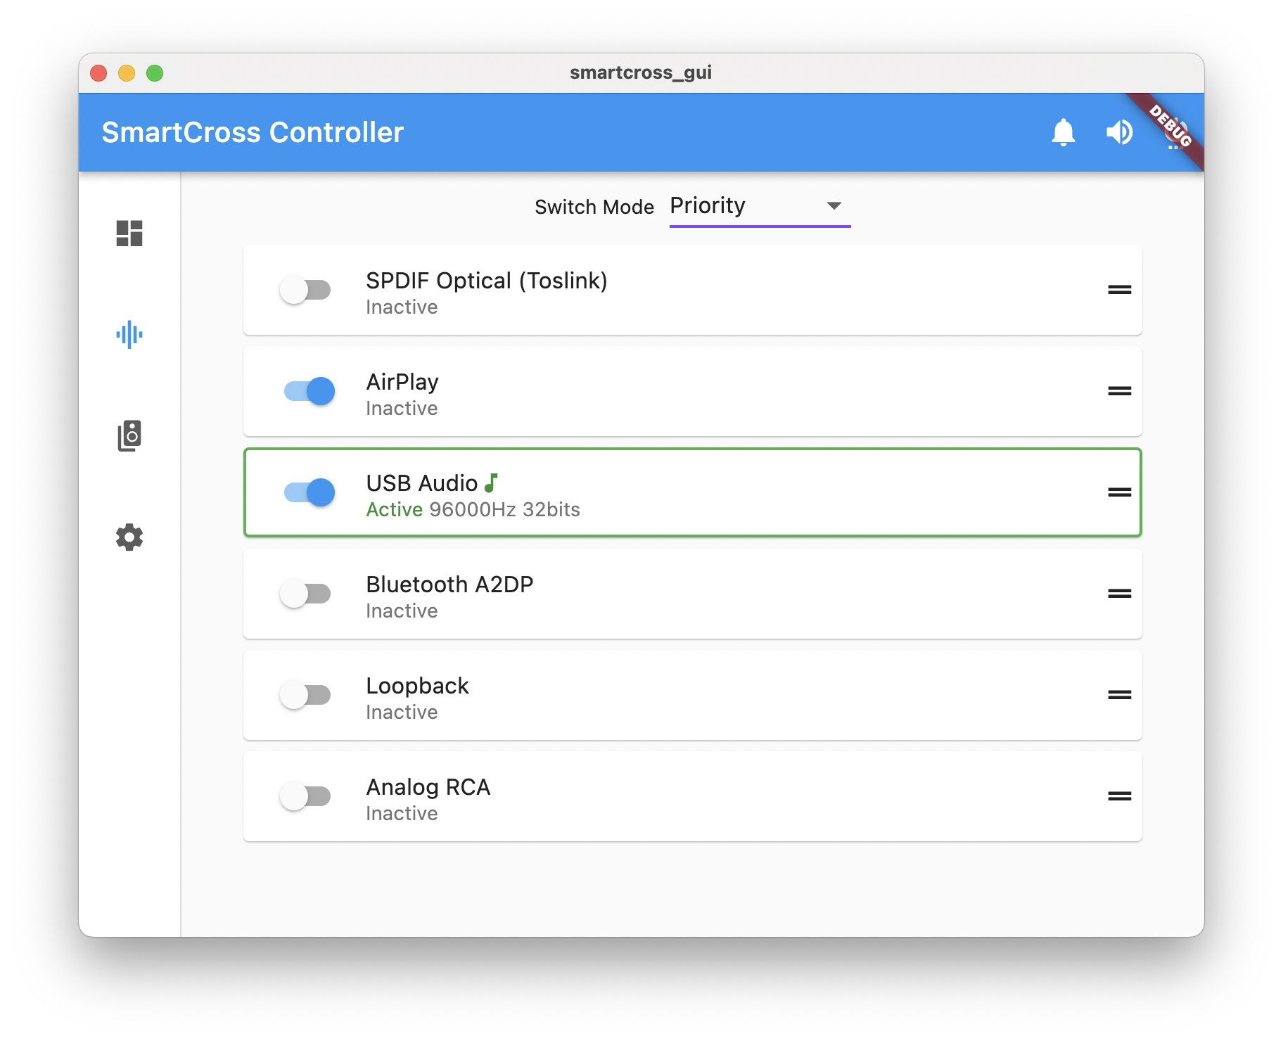Screen dimensions: 1283x1041
Task: Click the volume speaker icon in header
Action: pos(1120,132)
